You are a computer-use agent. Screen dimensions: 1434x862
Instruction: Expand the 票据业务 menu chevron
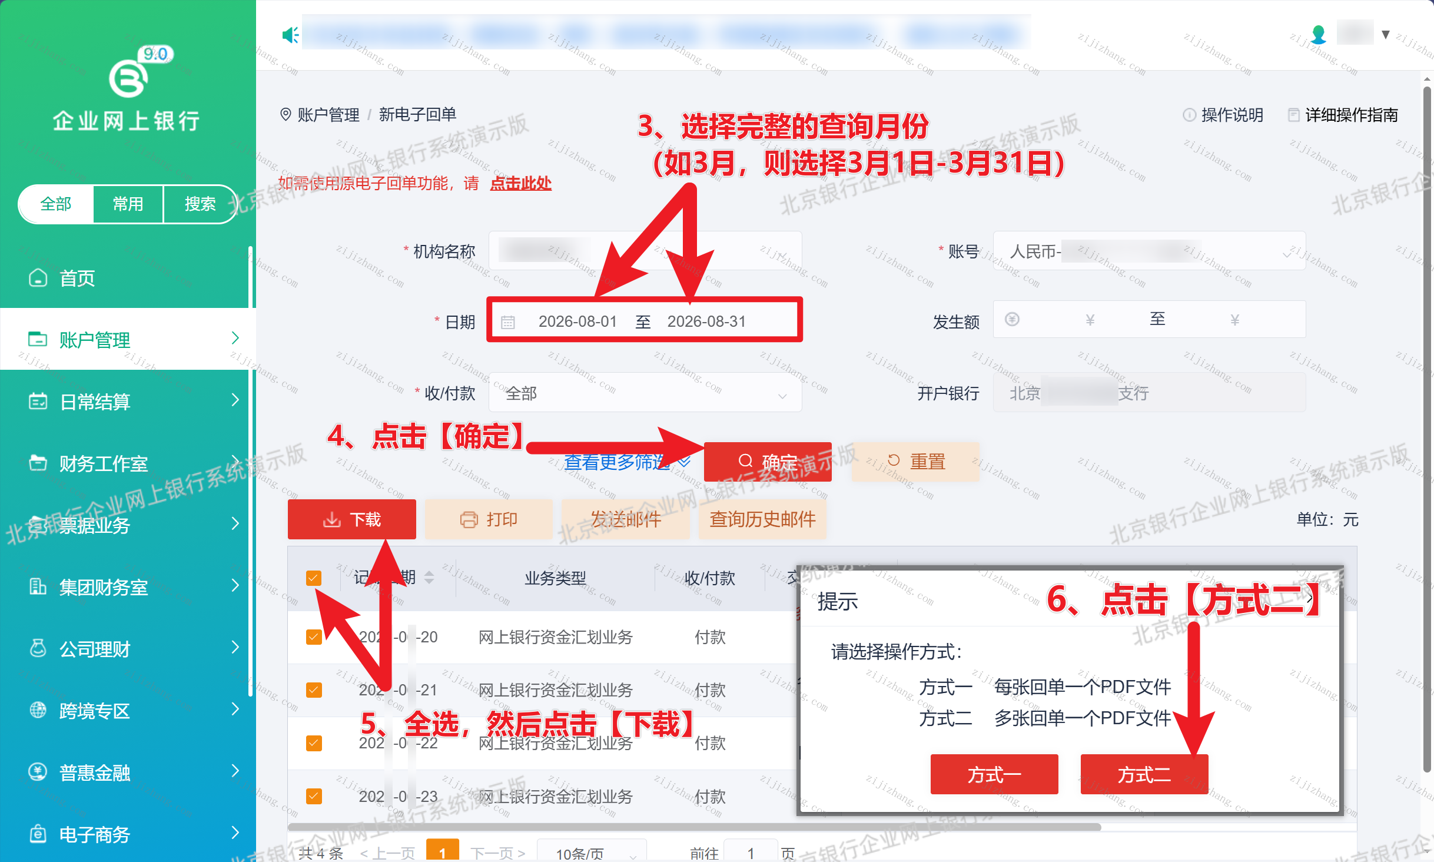pyautogui.click(x=235, y=523)
